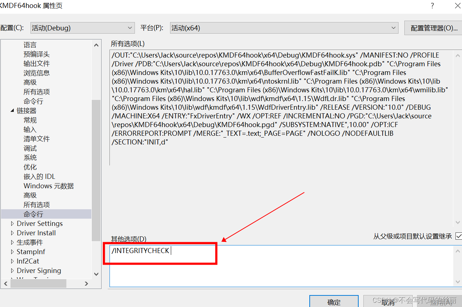The width and height of the screenshot is (462, 307).
Task: Open the 平台(P) dropdown showing 活动(x64)
Action: click(x=284, y=28)
